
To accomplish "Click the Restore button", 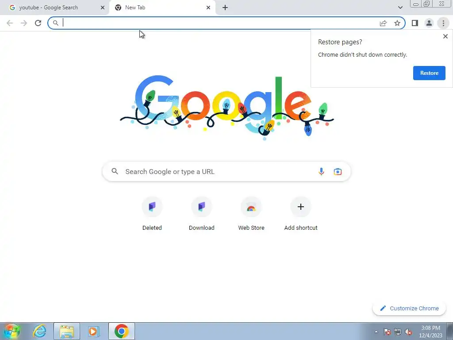I will point(429,73).
